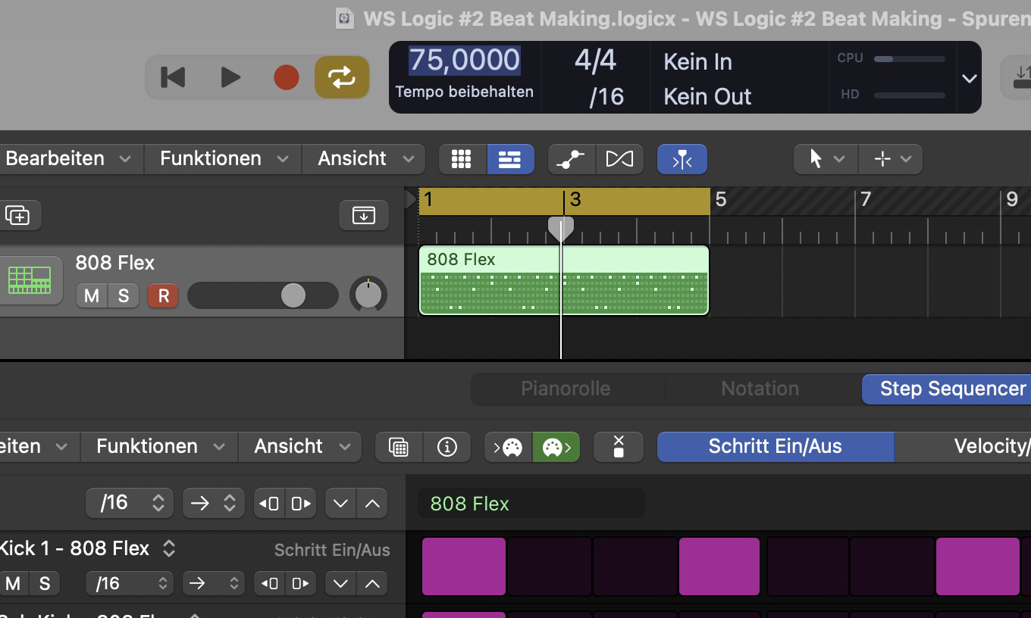
Task: Click the 808 Flex track volume slider
Action: point(262,295)
